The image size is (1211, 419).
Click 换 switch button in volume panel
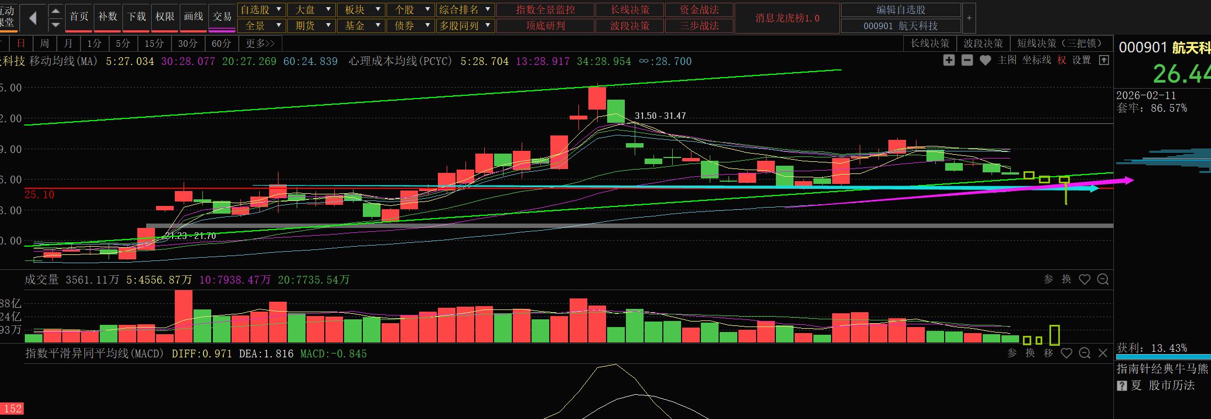1067,279
